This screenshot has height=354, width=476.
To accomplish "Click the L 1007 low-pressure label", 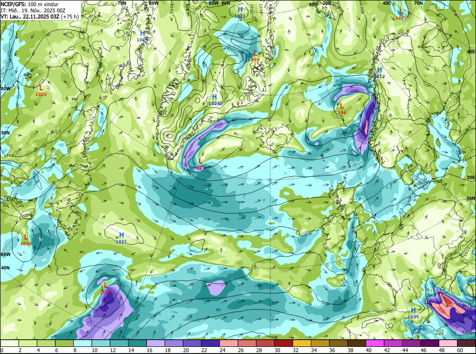I will (x=106, y=288).
